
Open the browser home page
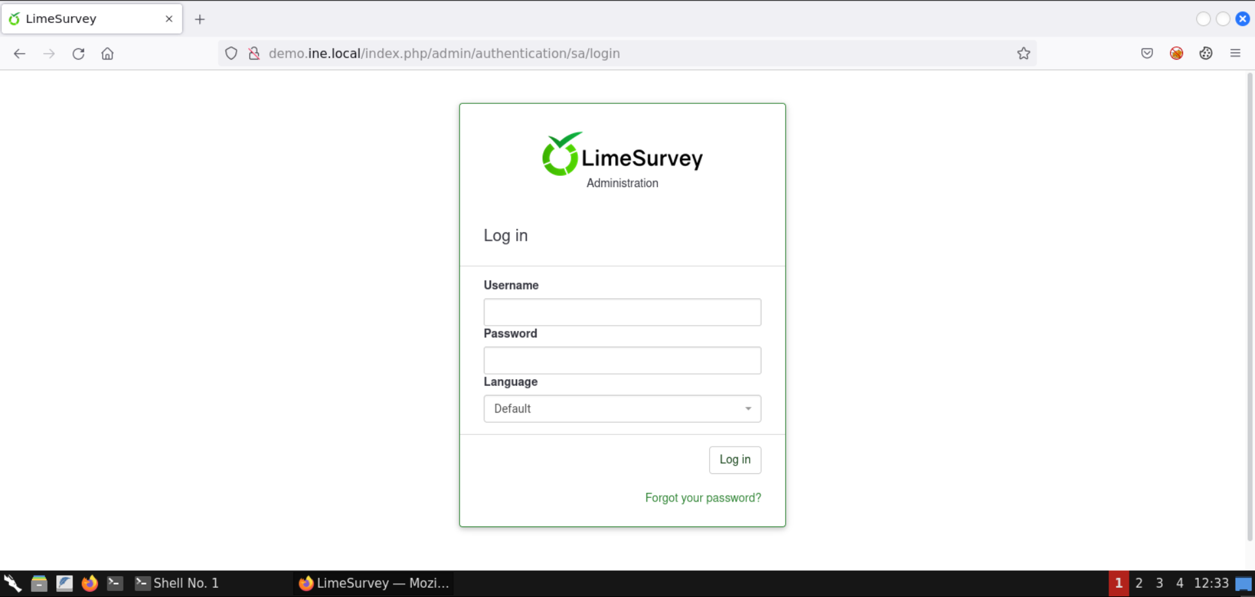pos(107,54)
